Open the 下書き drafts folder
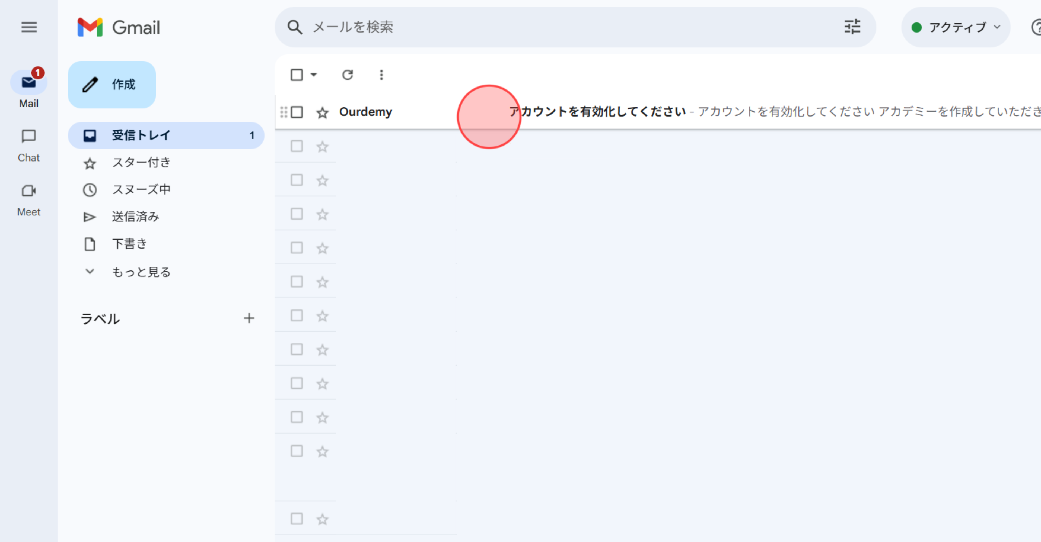Viewport: 1041px width, 542px height. [129, 244]
